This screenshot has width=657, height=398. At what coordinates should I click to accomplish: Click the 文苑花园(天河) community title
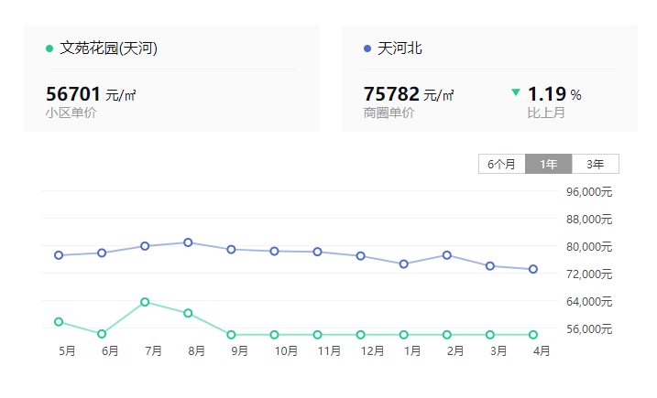[108, 48]
